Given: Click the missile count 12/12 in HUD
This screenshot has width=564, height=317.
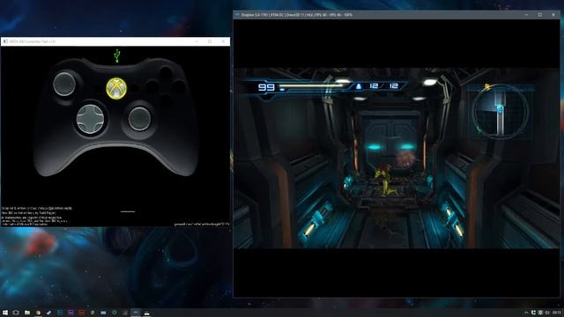Looking at the screenshot, I should point(384,86).
